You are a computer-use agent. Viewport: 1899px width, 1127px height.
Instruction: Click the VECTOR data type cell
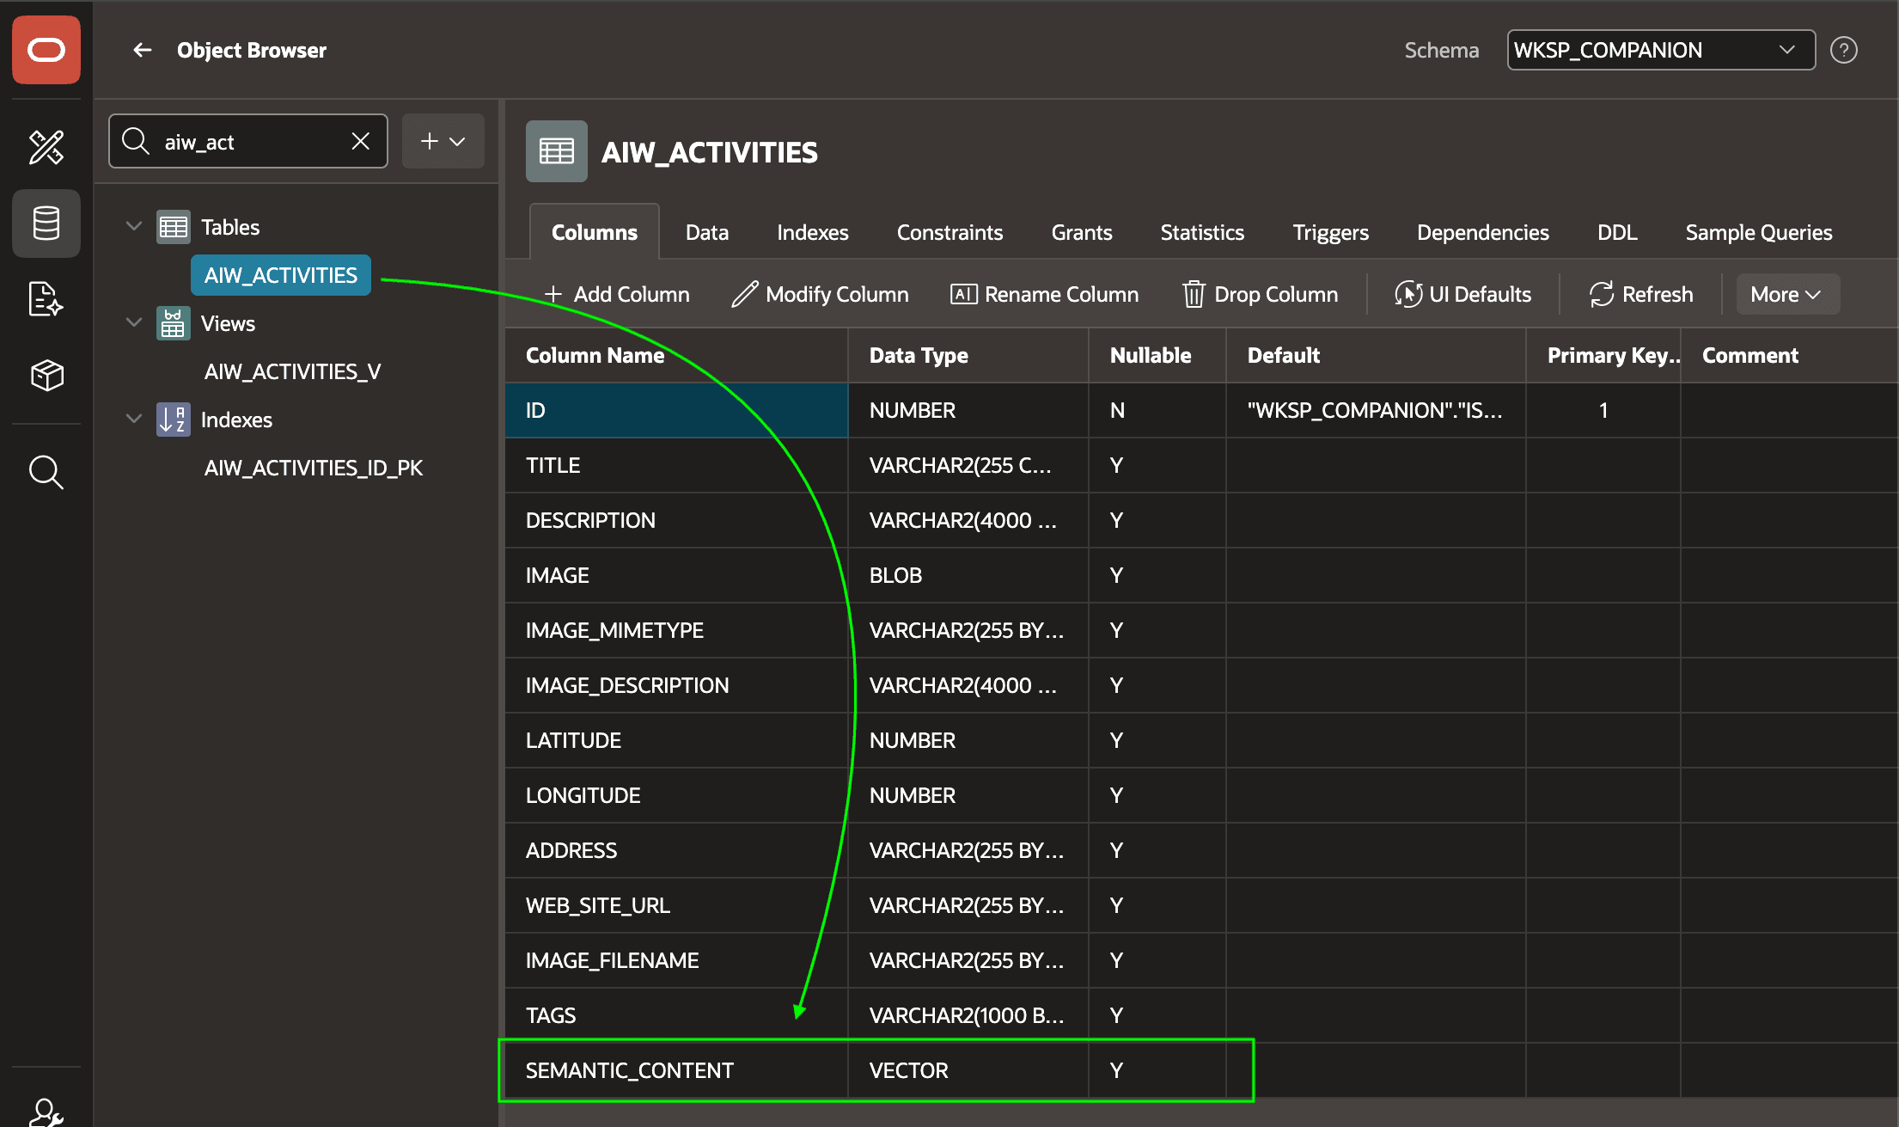click(968, 1070)
